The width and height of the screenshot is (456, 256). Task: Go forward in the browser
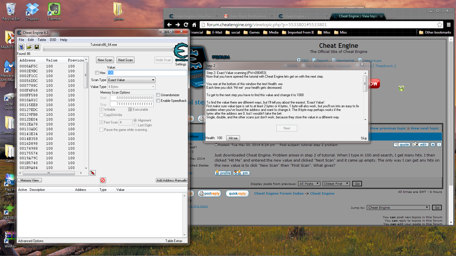(178, 25)
